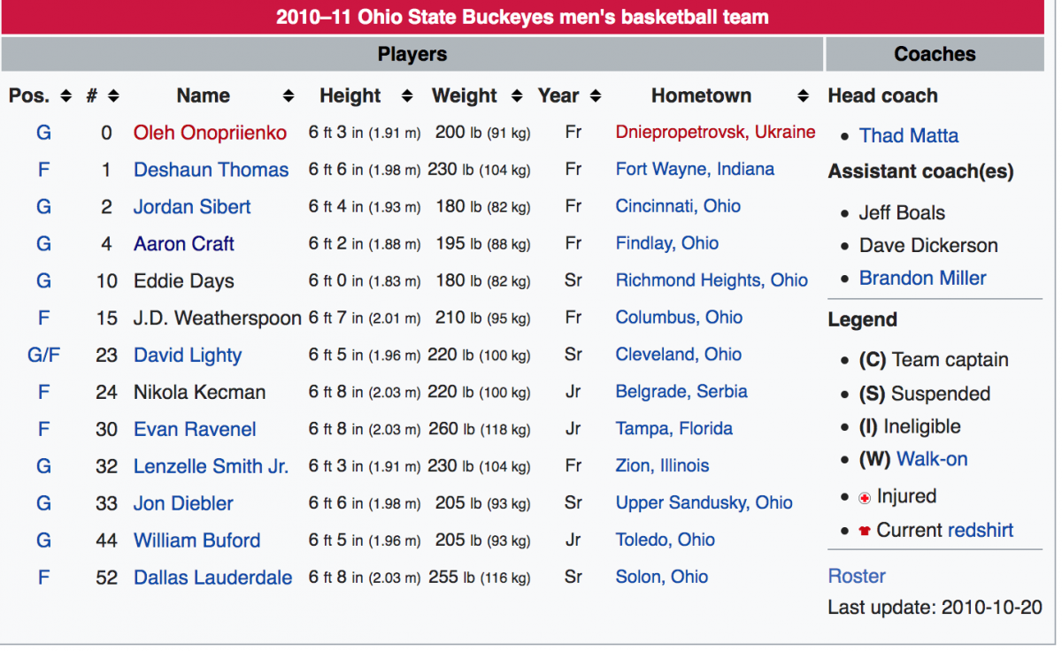Open Brandon Miller assistant coach link
This screenshot has height=651, width=1062.
tap(923, 278)
